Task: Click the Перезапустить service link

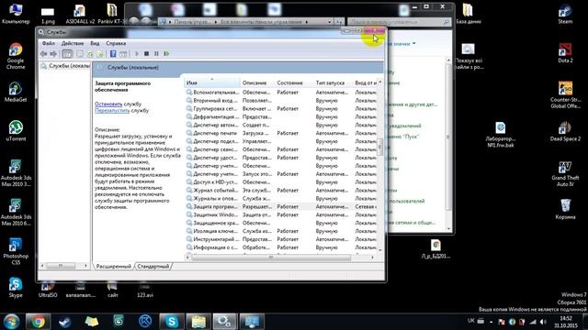Action: pyautogui.click(x=112, y=110)
